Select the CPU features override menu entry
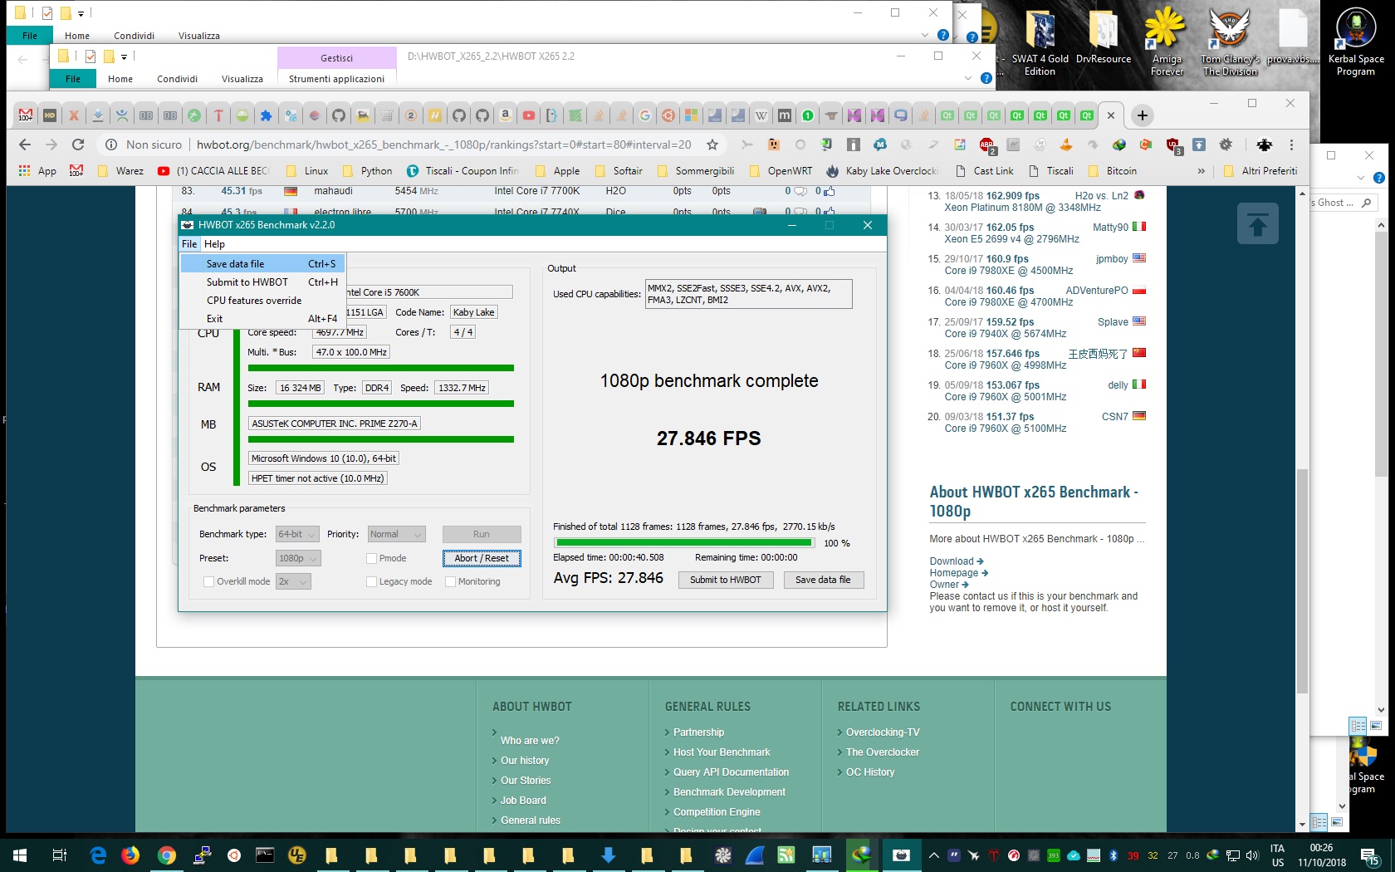The image size is (1395, 872). 263,301
